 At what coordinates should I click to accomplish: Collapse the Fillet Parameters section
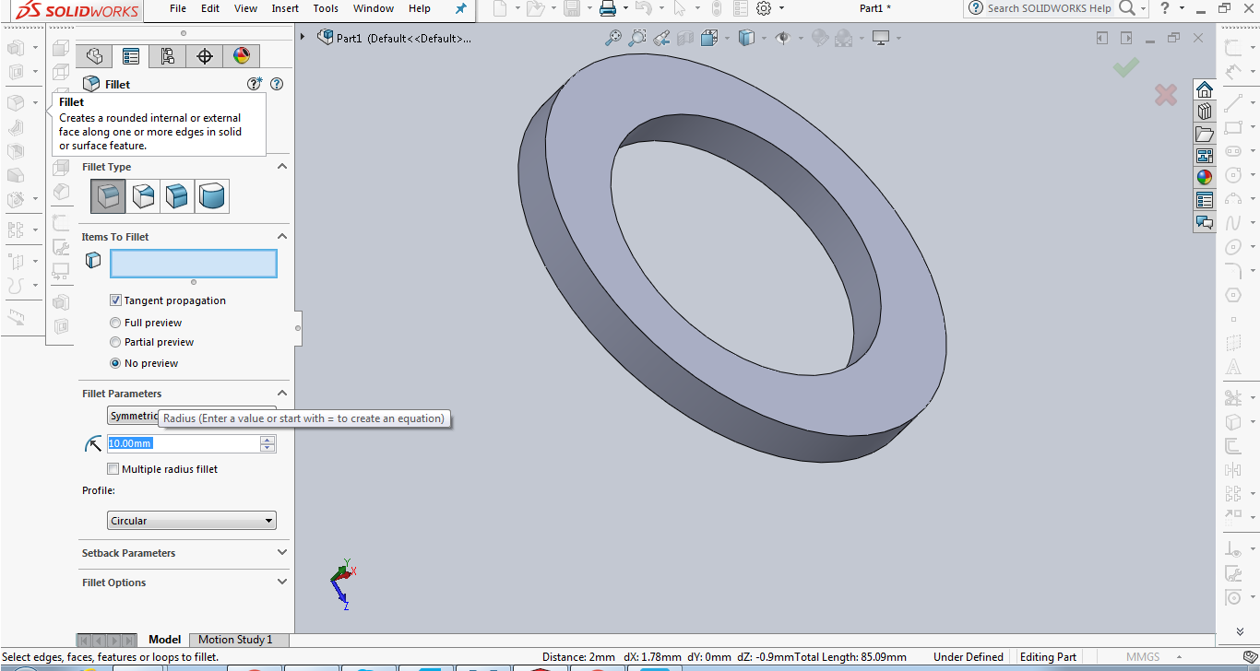282,394
